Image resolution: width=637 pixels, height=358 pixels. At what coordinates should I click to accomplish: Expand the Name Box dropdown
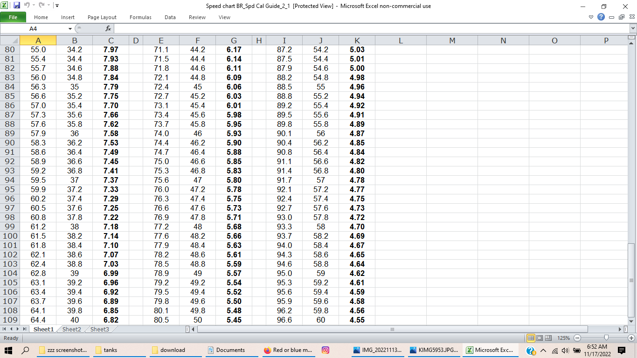(70, 29)
